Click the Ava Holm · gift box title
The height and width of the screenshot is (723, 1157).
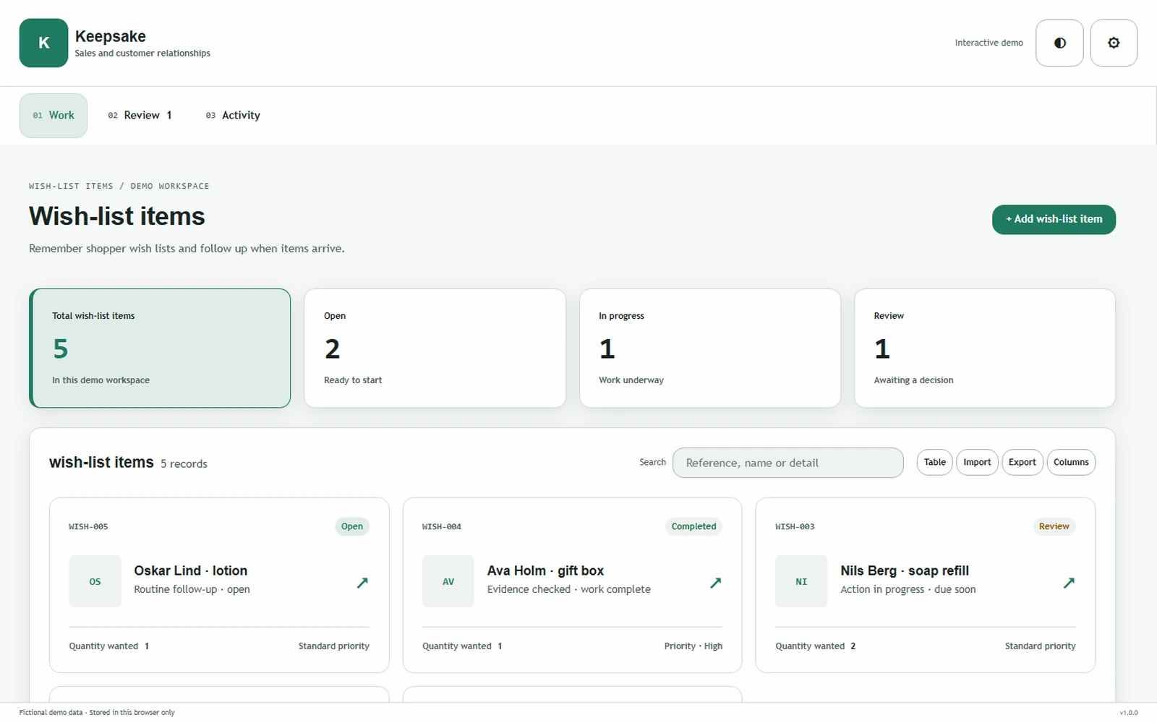pos(545,570)
